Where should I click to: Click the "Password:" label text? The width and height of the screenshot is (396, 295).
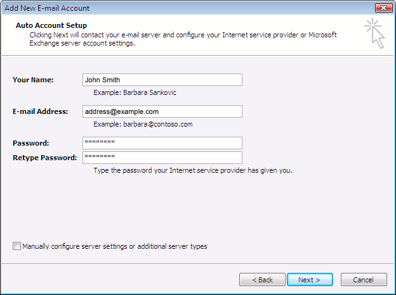click(x=30, y=144)
